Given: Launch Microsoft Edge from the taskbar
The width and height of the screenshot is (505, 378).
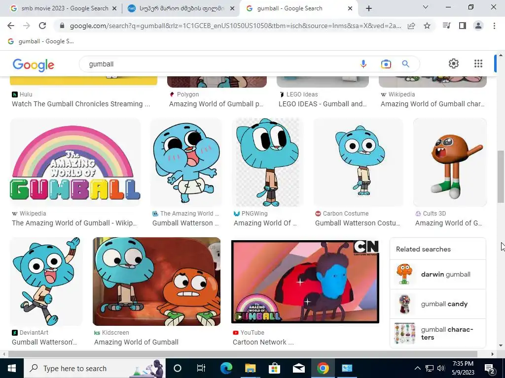Looking at the screenshot, I should pyautogui.click(x=226, y=368).
